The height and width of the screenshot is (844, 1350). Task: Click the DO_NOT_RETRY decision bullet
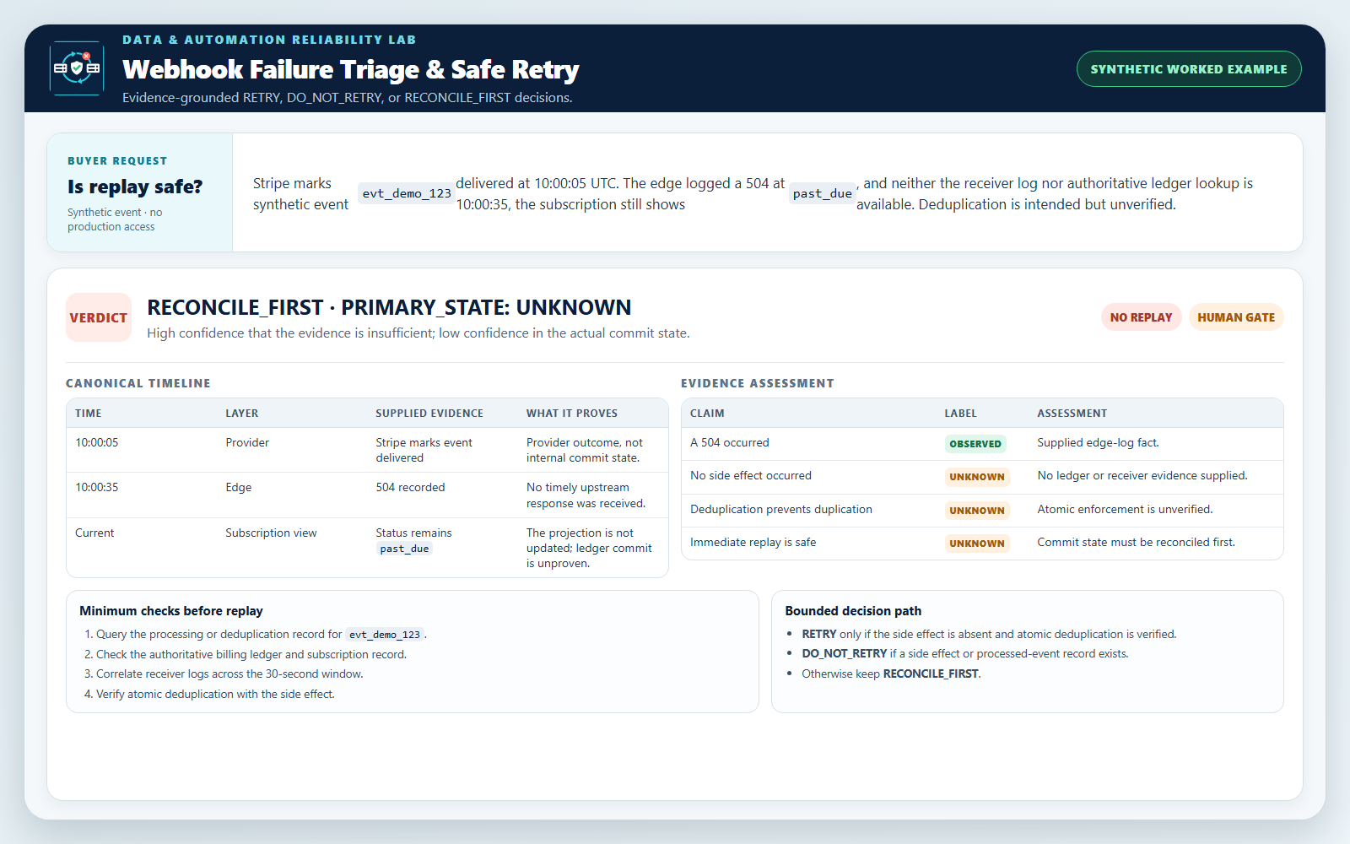pos(964,653)
